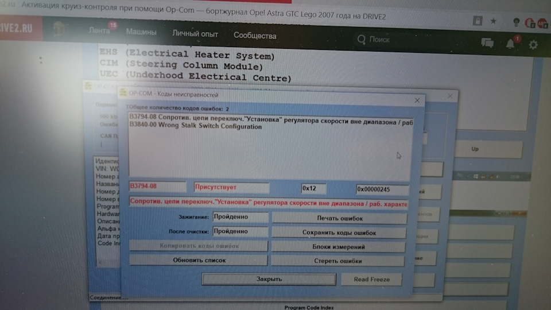This screenshot has width=551, height=310.
Task: Click the Сохранить коды ошибок button
Action: click(x=339, y=232)
